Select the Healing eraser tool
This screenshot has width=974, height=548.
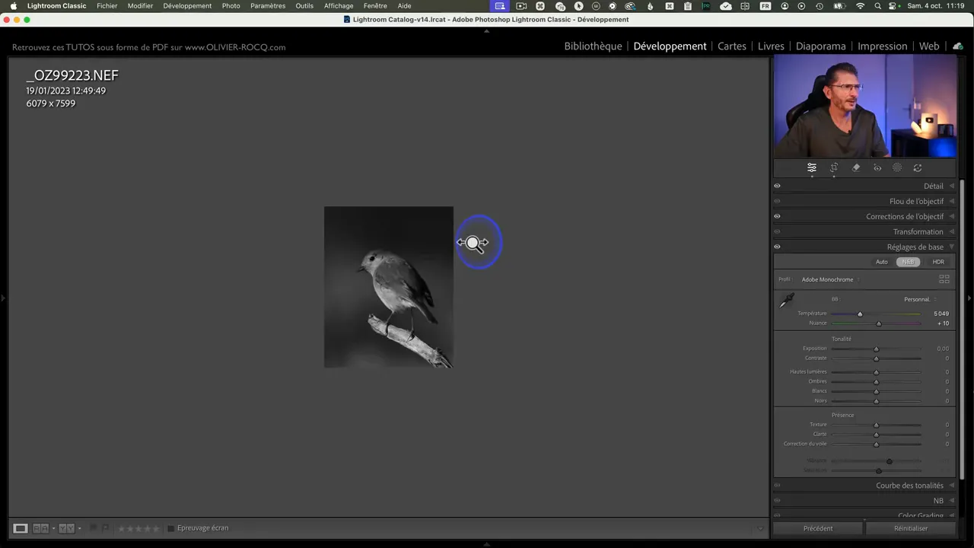(x=856, y=168)
